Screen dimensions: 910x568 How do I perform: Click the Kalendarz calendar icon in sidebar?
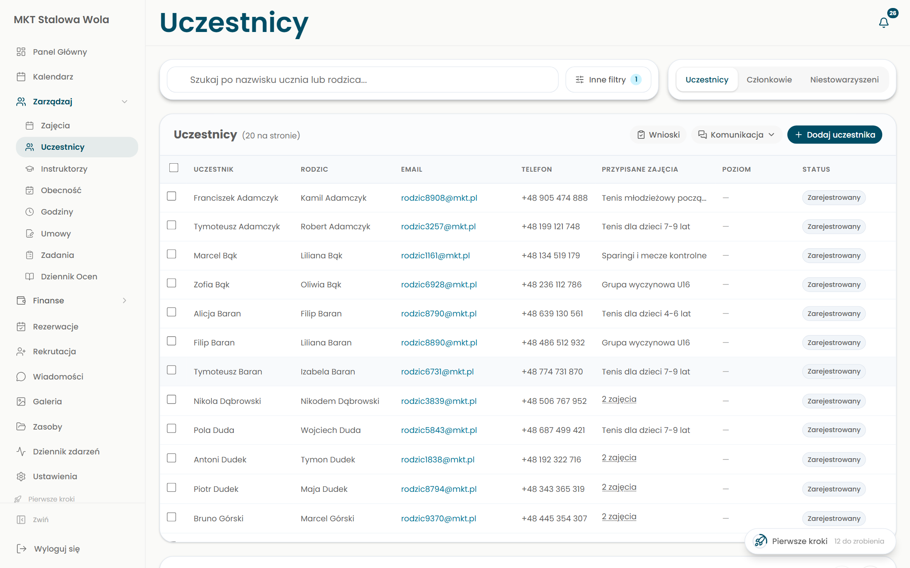point(21,77)
